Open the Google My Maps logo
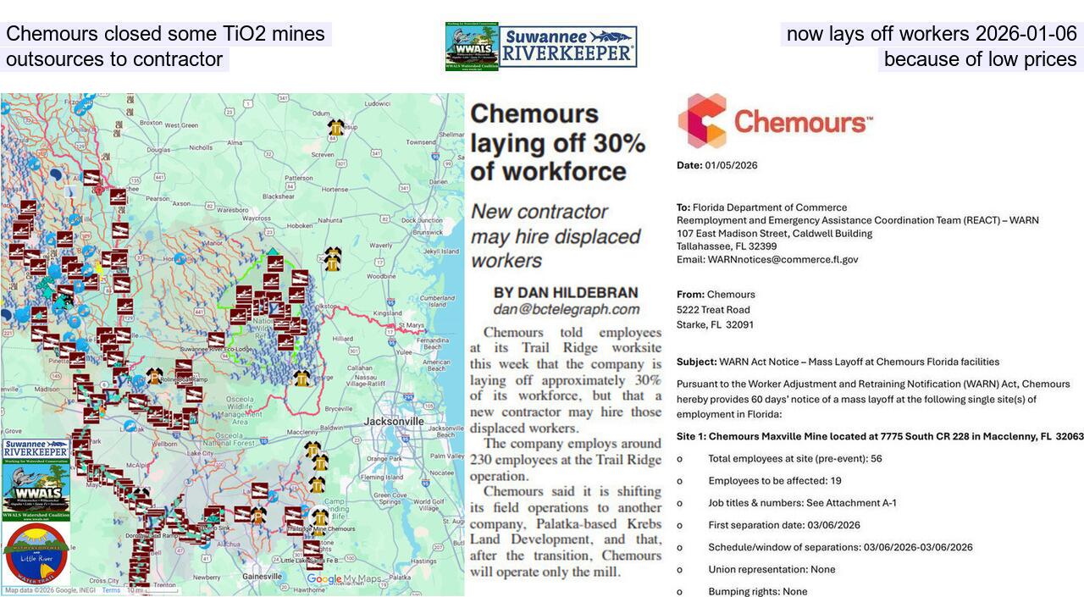 (346, 578)
